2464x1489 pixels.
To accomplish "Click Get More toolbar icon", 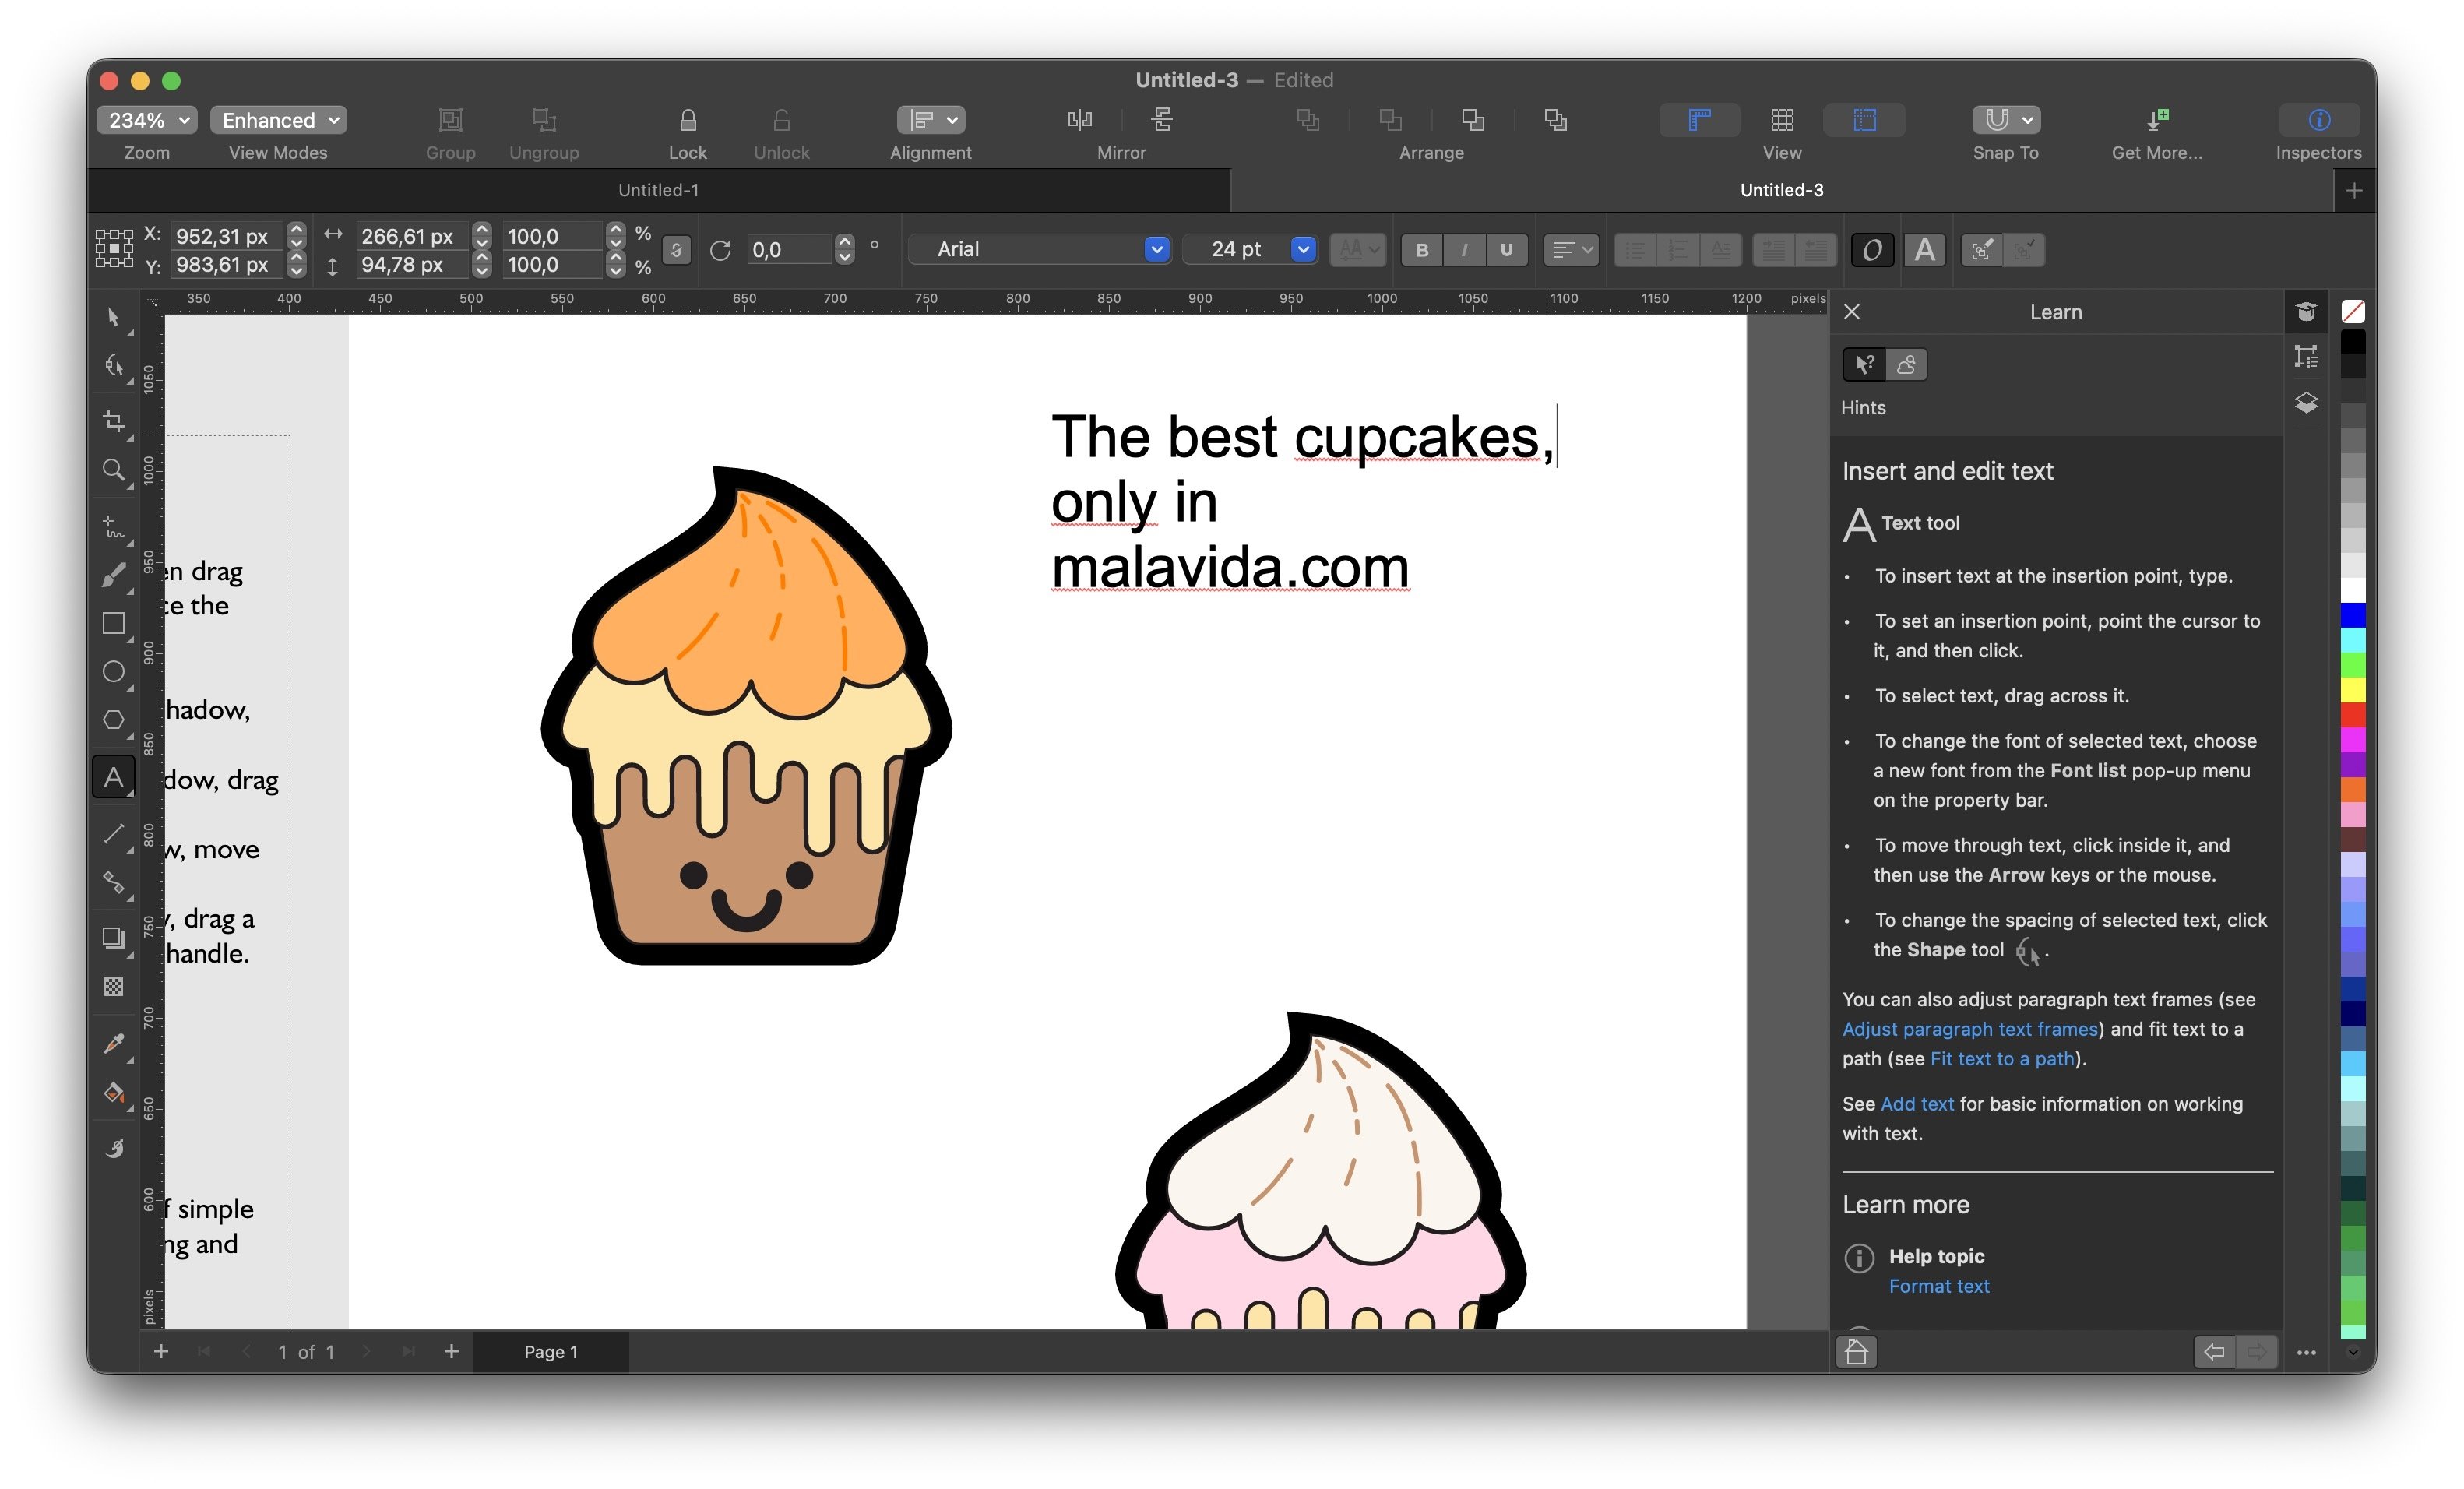I will 2156,120.
